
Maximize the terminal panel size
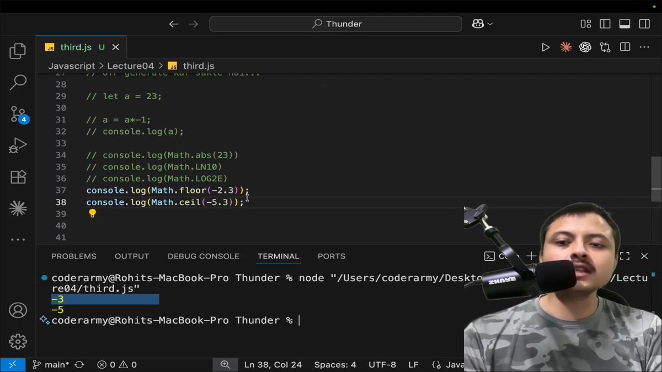tap(625, 256)
